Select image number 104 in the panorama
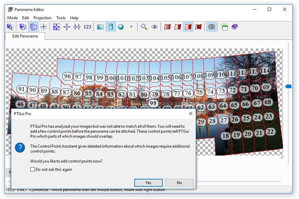 pyautogui.click(x=154, y=78)
